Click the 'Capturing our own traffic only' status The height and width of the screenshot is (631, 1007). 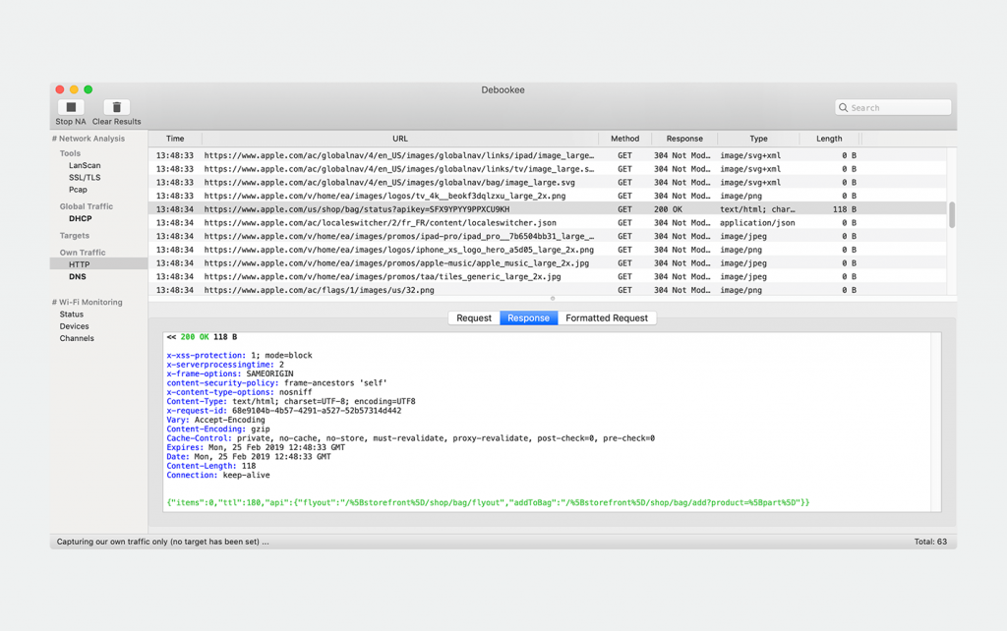pos(162,542)
